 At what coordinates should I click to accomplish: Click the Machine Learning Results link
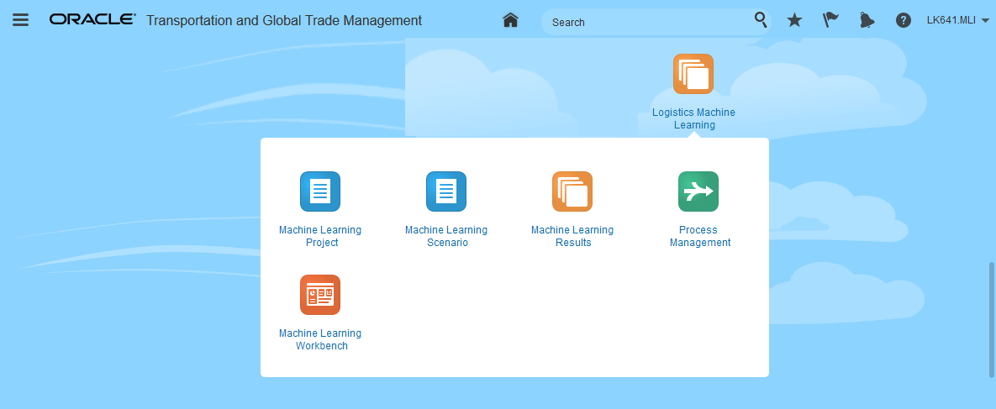[x=572, y=236]
